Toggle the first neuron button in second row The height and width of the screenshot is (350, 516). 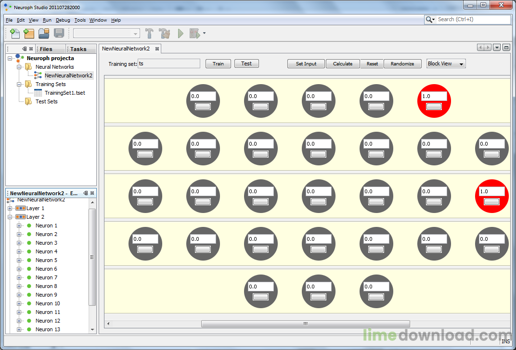(x=145, y=154)
